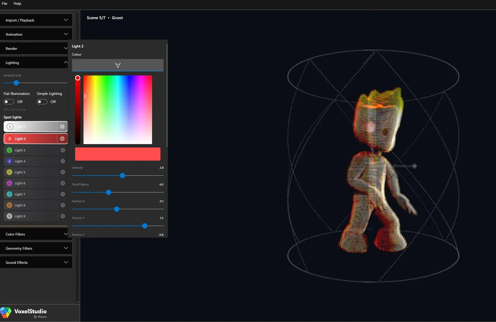Screen dimensions: 496x322
Task: Click the green numbered circle of Light 3
Action: pos(9,150)
